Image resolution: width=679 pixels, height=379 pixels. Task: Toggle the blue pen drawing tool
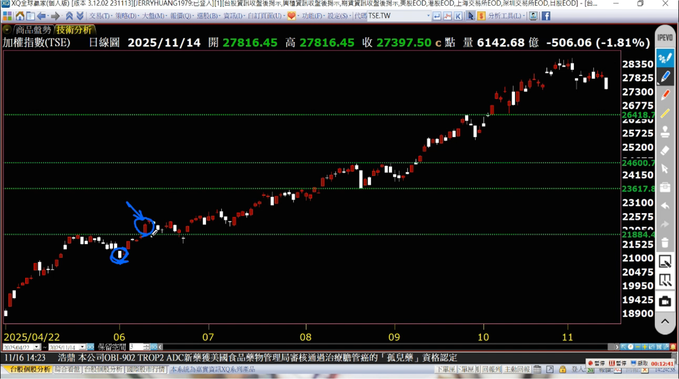pyautogui.click(x=665, y=77)
